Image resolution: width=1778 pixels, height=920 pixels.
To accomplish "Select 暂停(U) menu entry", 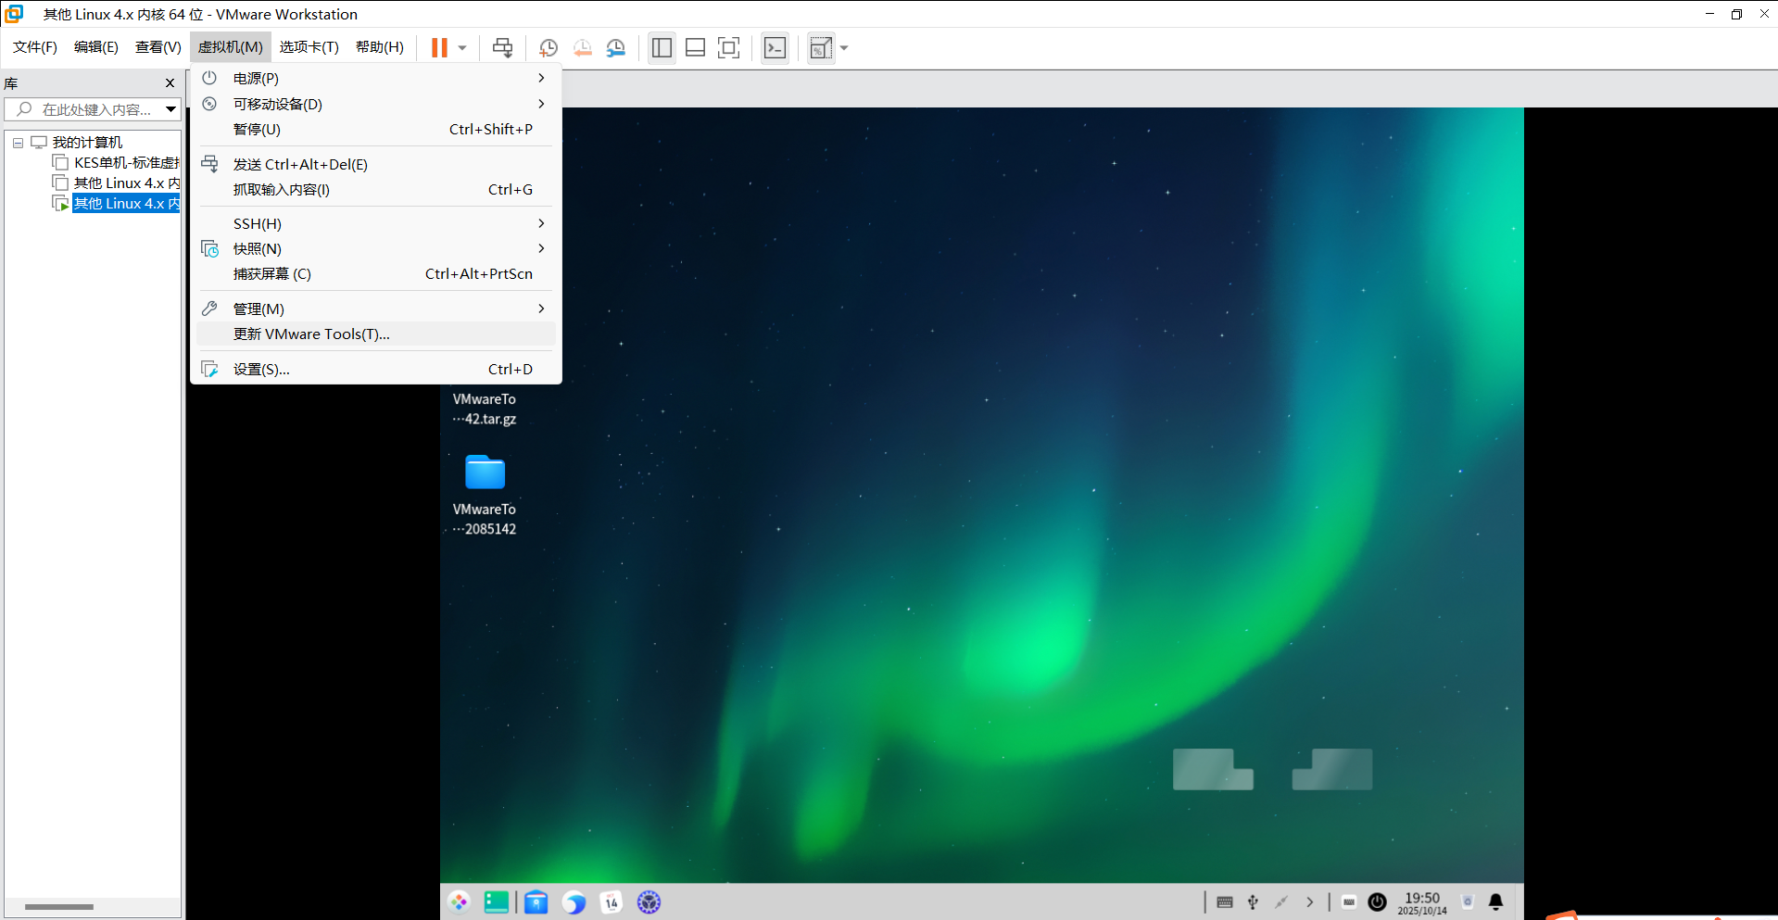I will click(x=376, y=129).
